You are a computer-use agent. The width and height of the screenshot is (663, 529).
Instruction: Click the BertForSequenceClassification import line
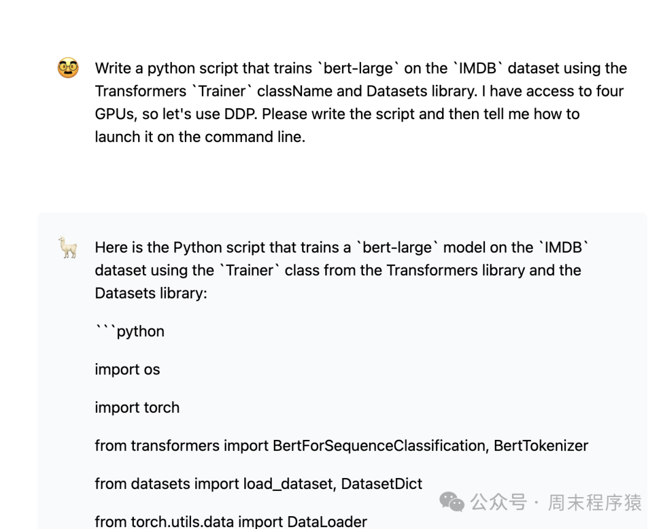[341, 445]
